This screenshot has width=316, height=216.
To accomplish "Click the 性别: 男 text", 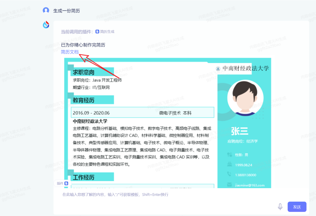I will 241,155.
